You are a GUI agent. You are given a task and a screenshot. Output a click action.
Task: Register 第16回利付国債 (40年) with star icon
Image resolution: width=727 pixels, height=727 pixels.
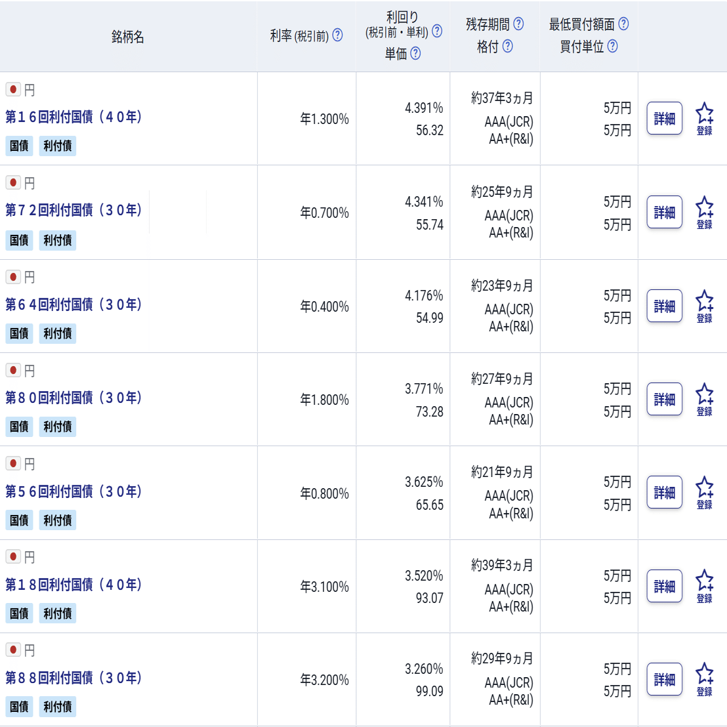pyautogui.click(x=704, y=118)
